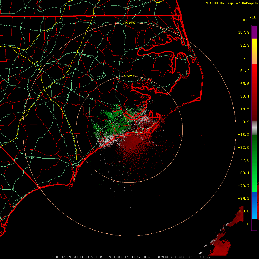
Task: Click the -109.8 velocity scale value
Action: (243, 211)
